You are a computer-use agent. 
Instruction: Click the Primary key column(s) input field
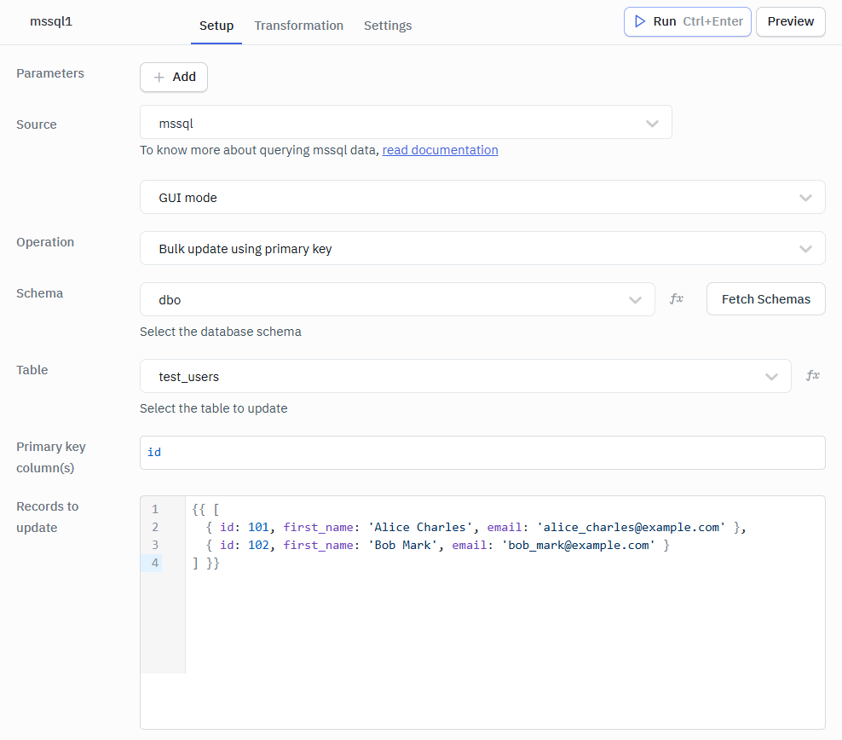[x=482, y=453]
